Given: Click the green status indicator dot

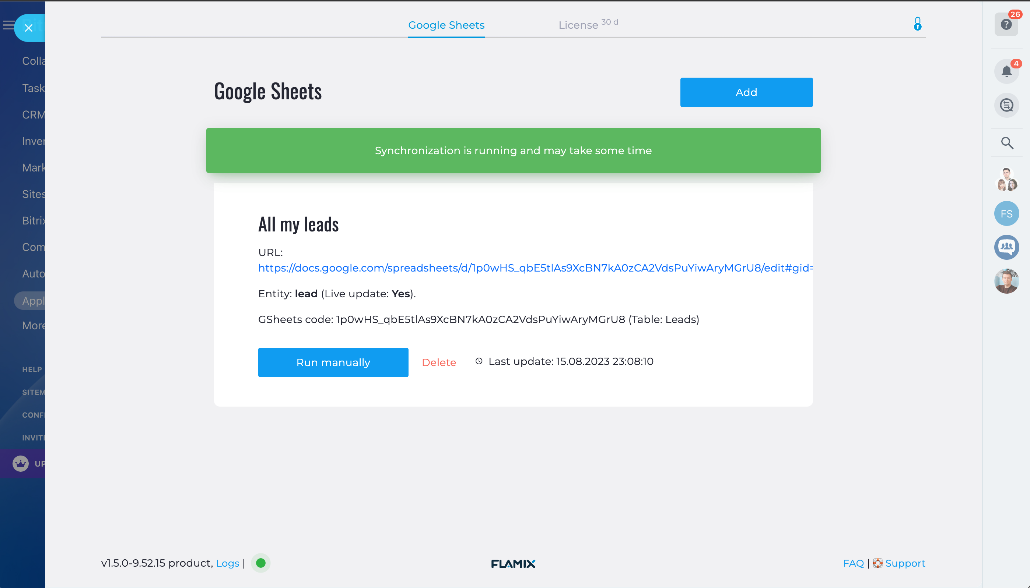Looking at the screenshot, I should (x=261, y=563).
